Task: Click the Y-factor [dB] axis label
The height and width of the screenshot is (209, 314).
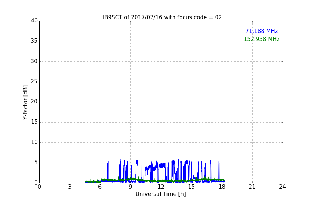Action: coord(25,102)
